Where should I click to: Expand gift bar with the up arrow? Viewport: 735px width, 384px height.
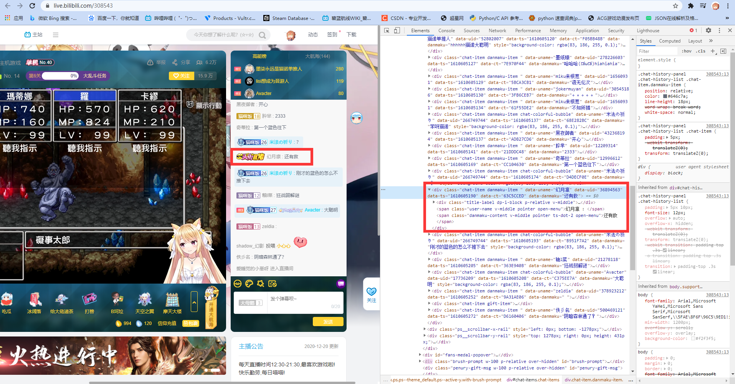[x=194, y=302]
